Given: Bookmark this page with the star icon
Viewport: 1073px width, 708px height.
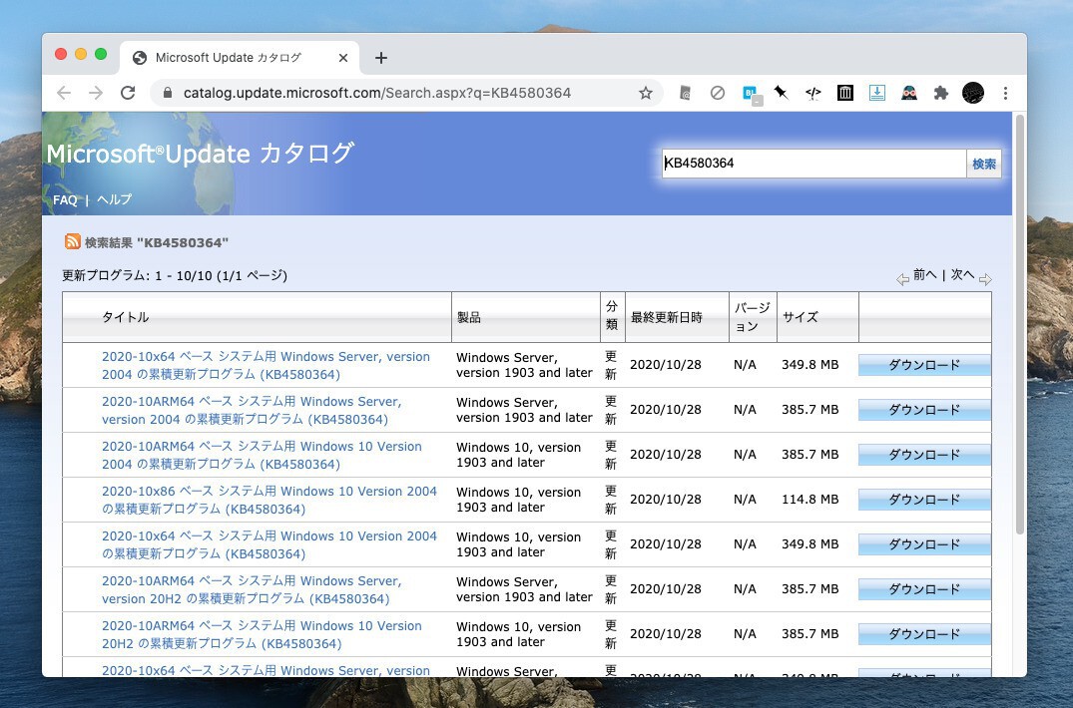Looking at the screenshot, I should click(646, 93).
